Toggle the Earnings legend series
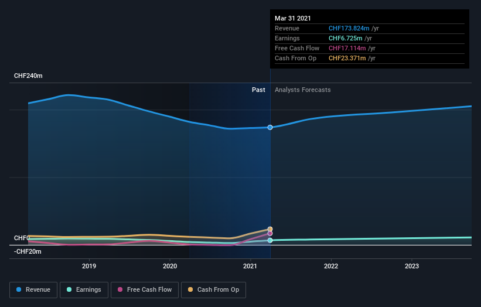 click(x=84, y=290)
